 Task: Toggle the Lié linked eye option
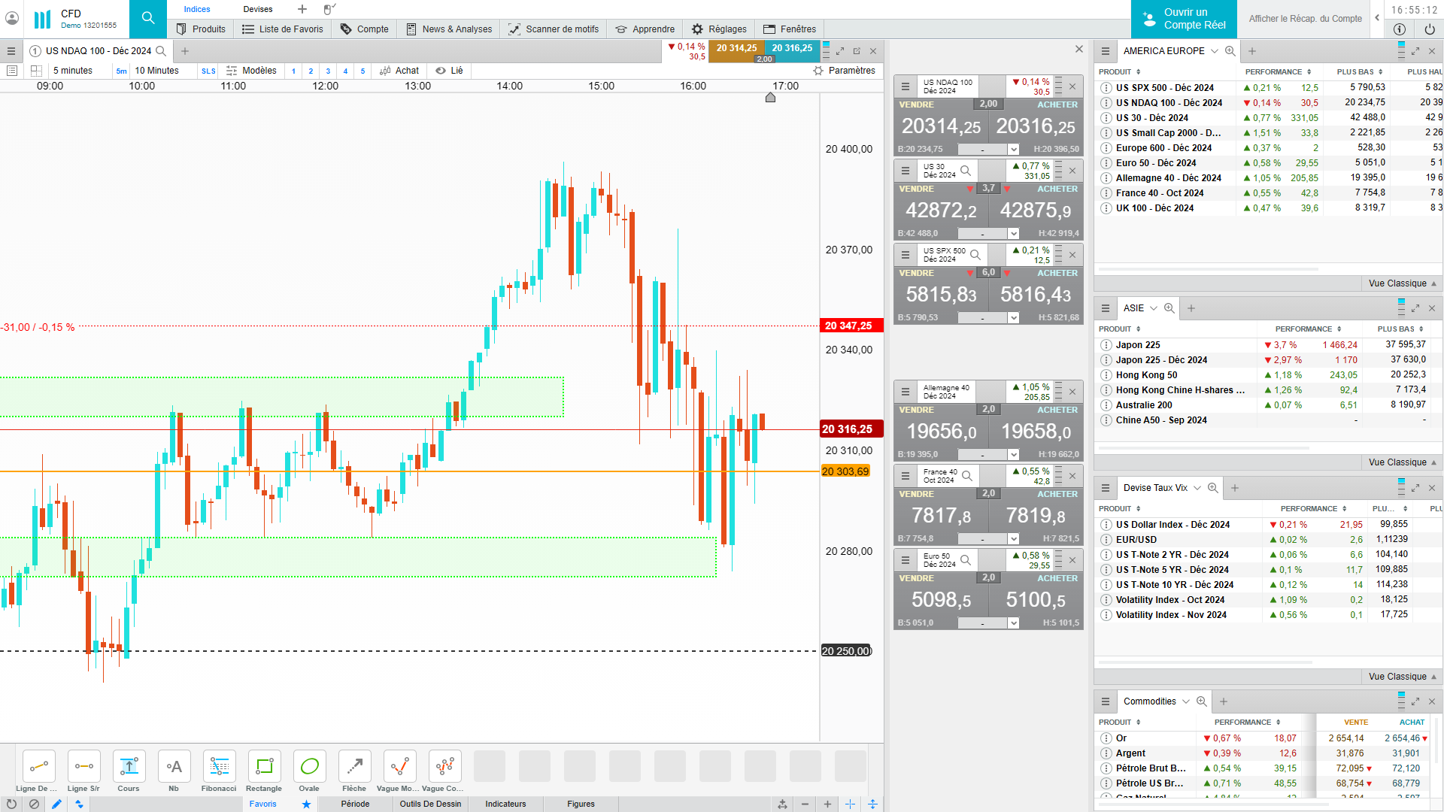(x=449, y=71)
